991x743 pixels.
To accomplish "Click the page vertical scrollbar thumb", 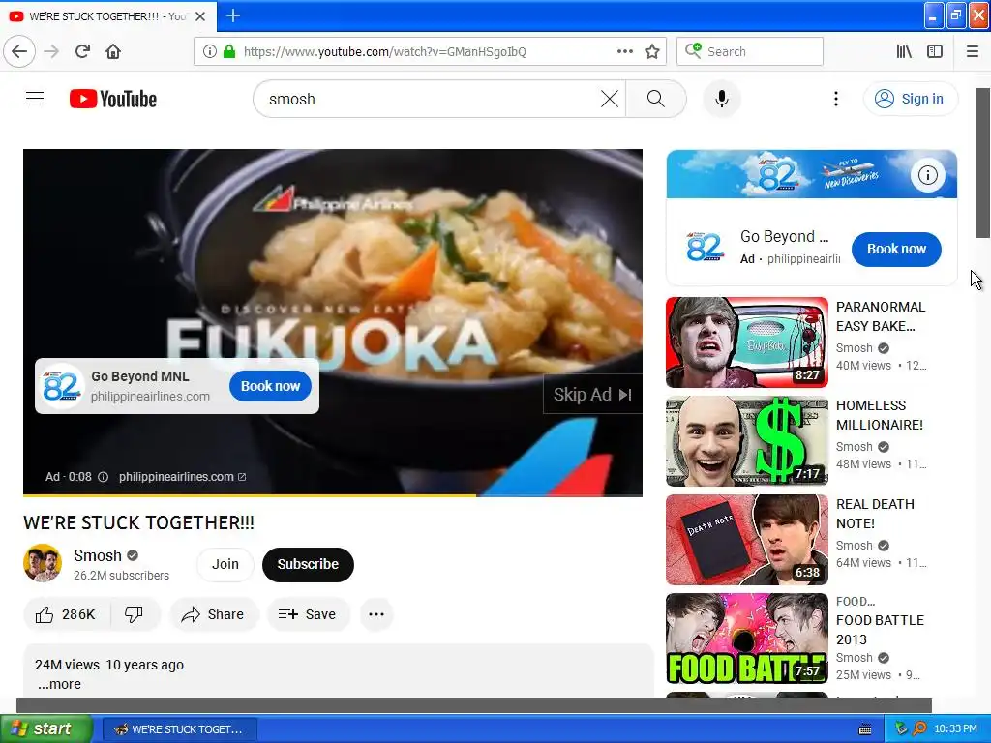I will (983, 163).
